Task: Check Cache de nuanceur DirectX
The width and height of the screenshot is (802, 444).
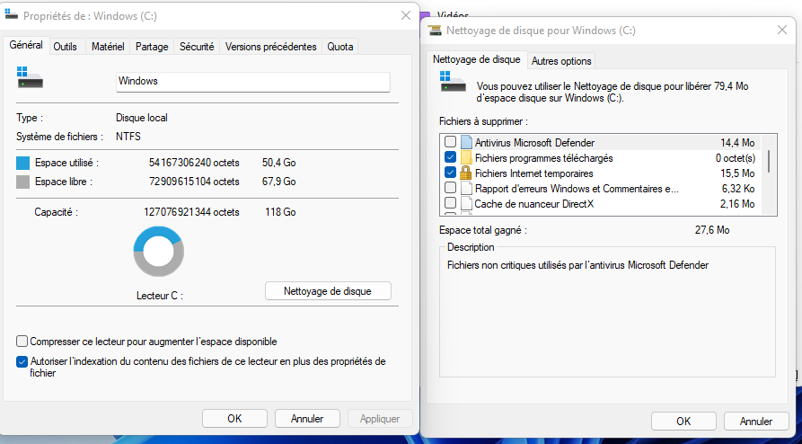Action: pyautogui.click(x=450, y=203)
